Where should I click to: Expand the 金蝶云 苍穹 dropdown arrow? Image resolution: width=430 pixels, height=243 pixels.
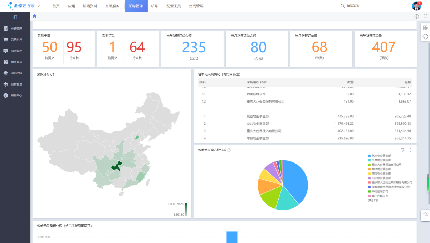pos(39,6)
